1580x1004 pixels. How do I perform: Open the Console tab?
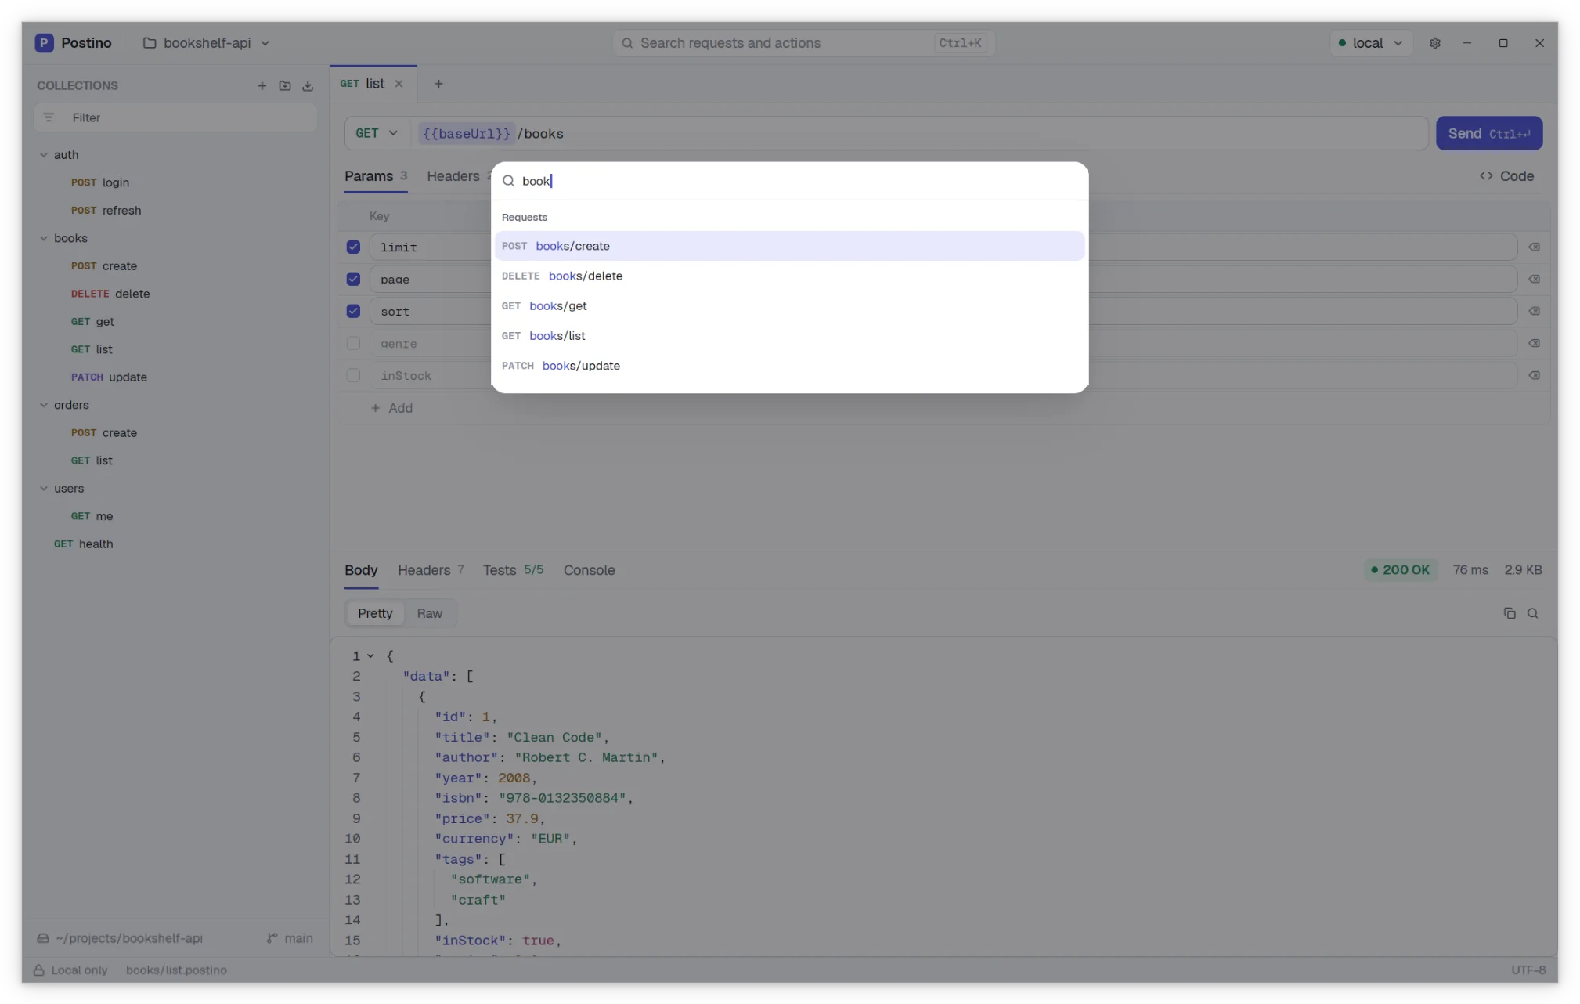pos(589,570)
